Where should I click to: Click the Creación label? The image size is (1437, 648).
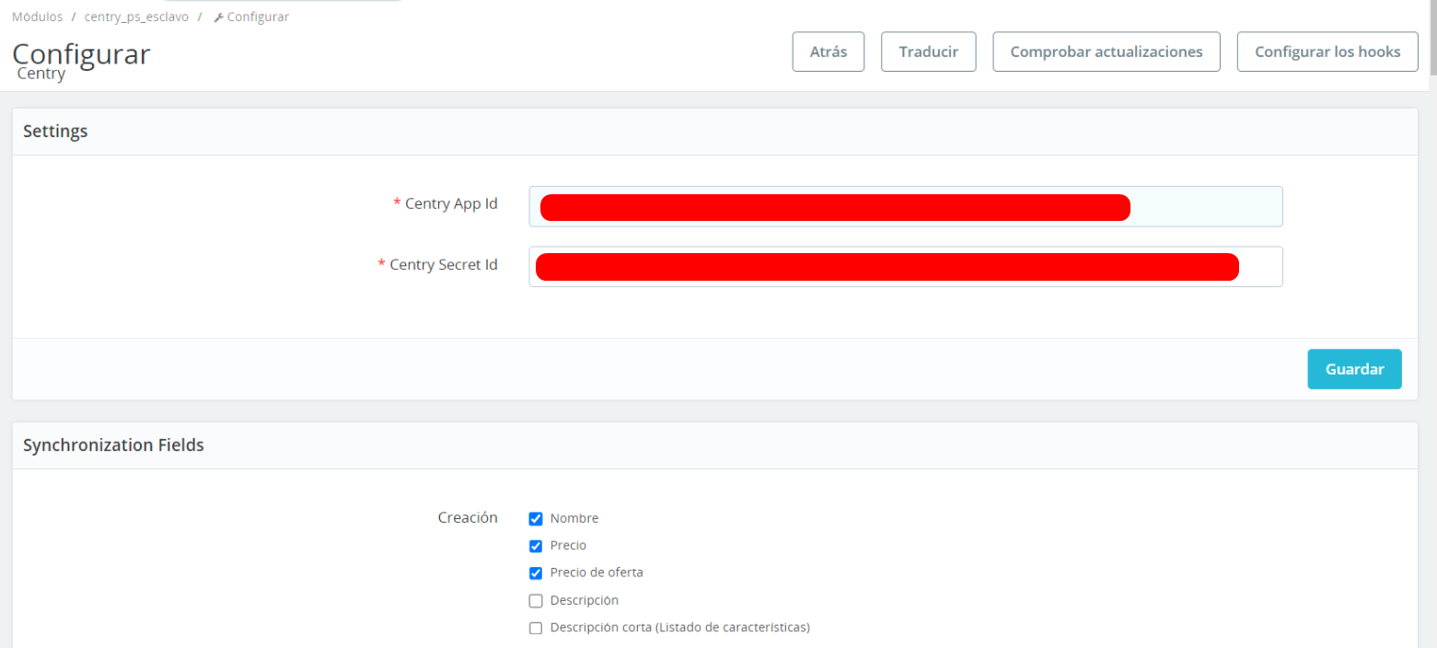(468, 517)
